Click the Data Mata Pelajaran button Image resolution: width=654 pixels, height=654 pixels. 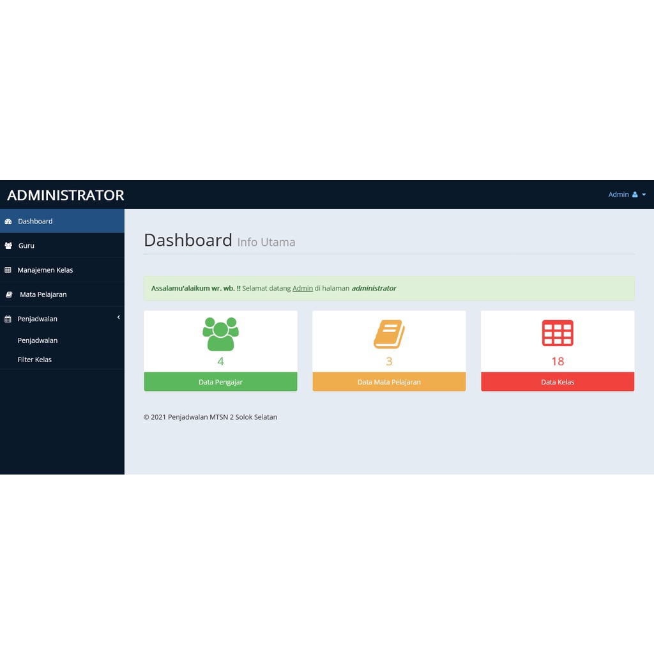[x=389, y=381]
